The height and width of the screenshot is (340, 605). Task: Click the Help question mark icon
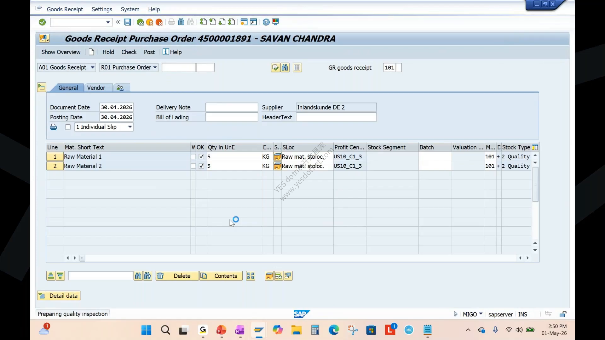tap(266, 22)
